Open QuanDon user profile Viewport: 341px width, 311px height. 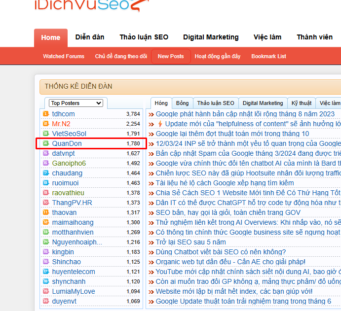point(67,143)
